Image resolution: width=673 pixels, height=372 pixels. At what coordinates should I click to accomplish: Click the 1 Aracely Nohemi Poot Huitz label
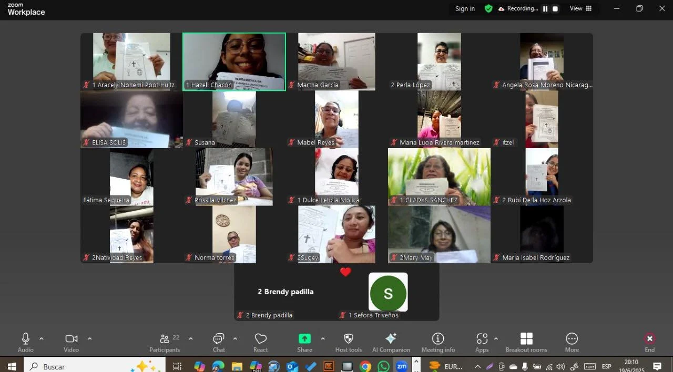(134, 85)
